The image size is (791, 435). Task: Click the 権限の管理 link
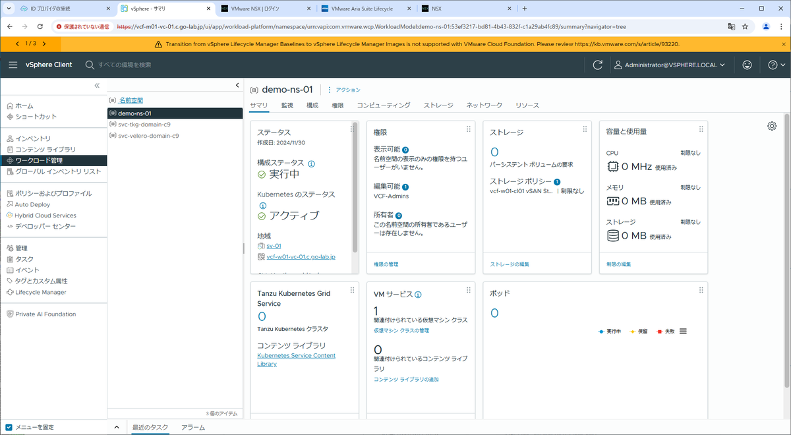pyautogui.click(x=386, y=264)
